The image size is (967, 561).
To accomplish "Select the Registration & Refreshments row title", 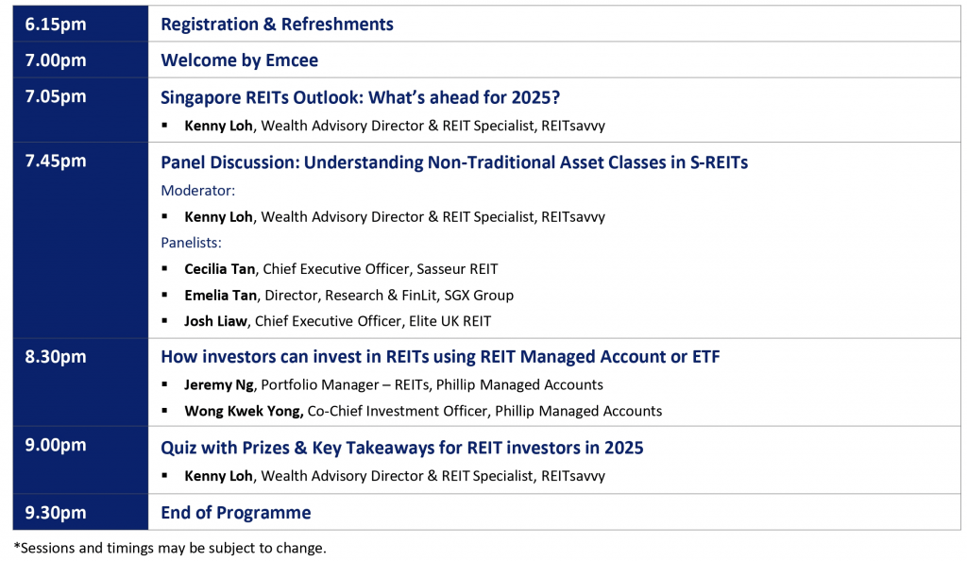I will (277, 24).
